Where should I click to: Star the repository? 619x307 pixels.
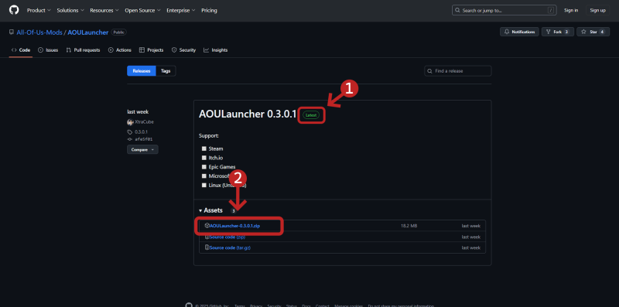point(593,32)
